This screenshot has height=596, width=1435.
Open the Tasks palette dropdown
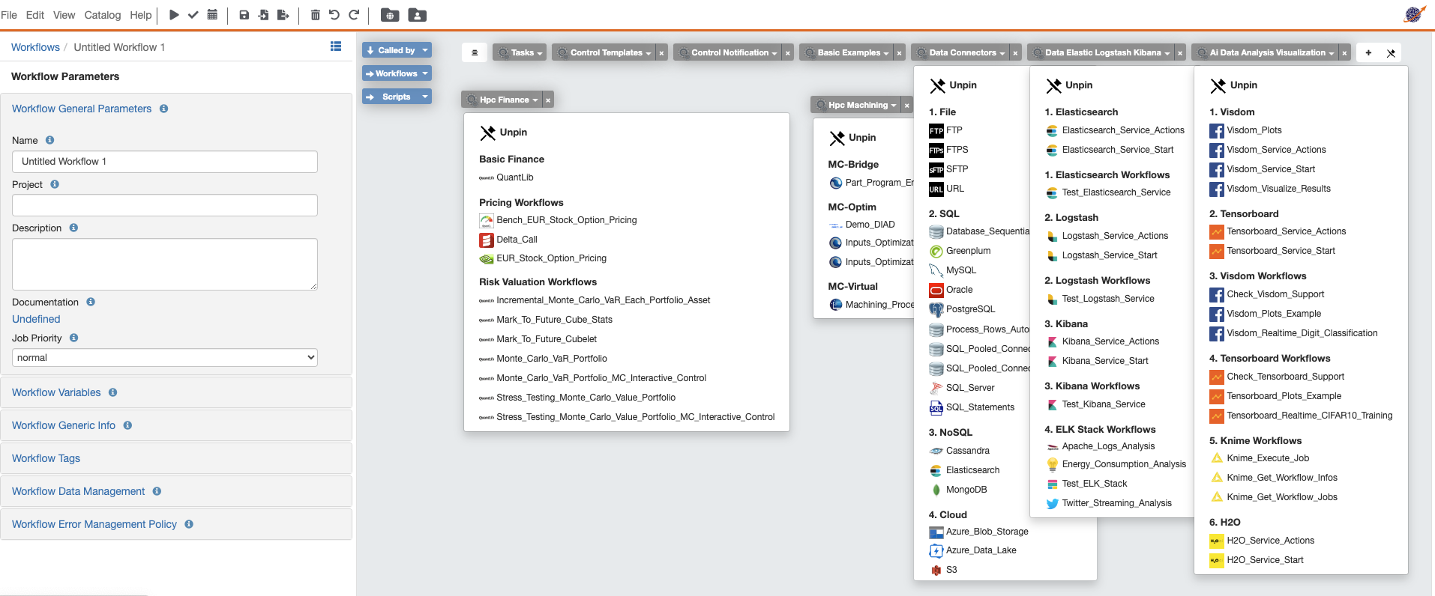click(520, 52)
